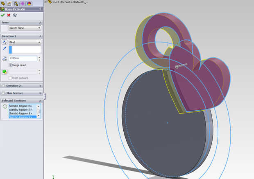
Task: Toggle the Draft outward checkbox
Action: (x=10, y=78)
